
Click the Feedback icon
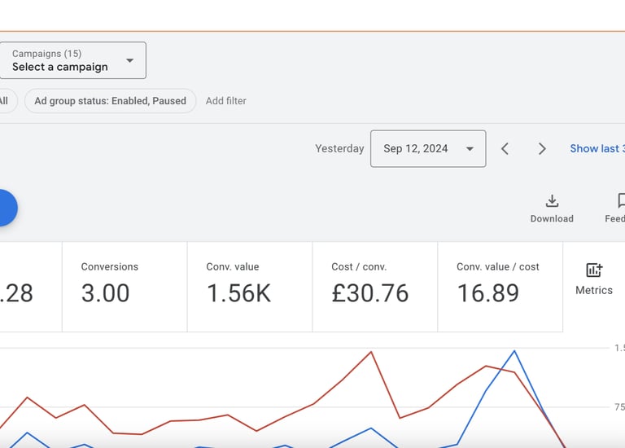(x=620, y=202)
